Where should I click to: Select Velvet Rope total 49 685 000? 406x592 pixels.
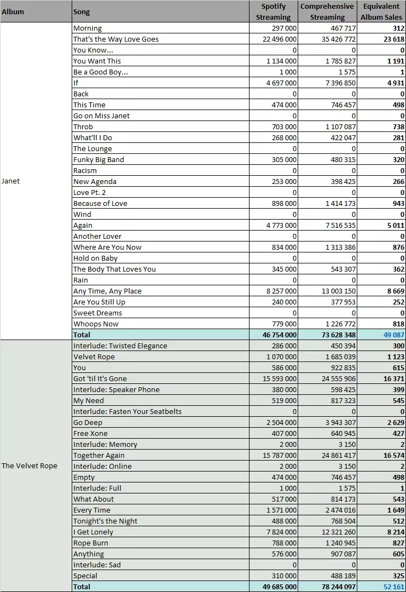pos(274,587)
